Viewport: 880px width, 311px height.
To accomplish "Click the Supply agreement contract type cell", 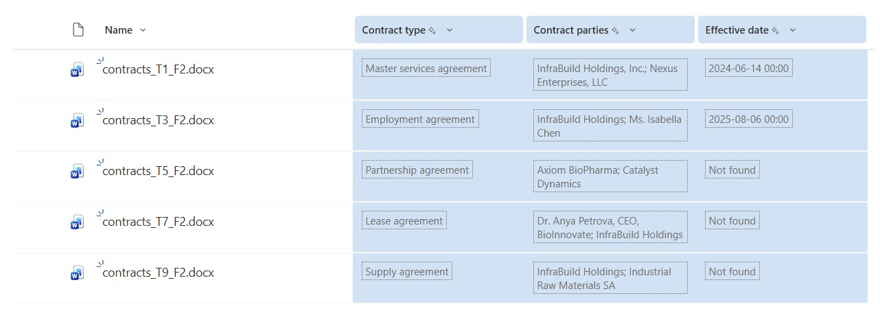I will 407,272.
